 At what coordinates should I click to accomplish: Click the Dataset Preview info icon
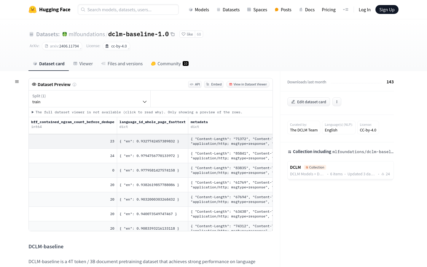click(x=74, y=85)
